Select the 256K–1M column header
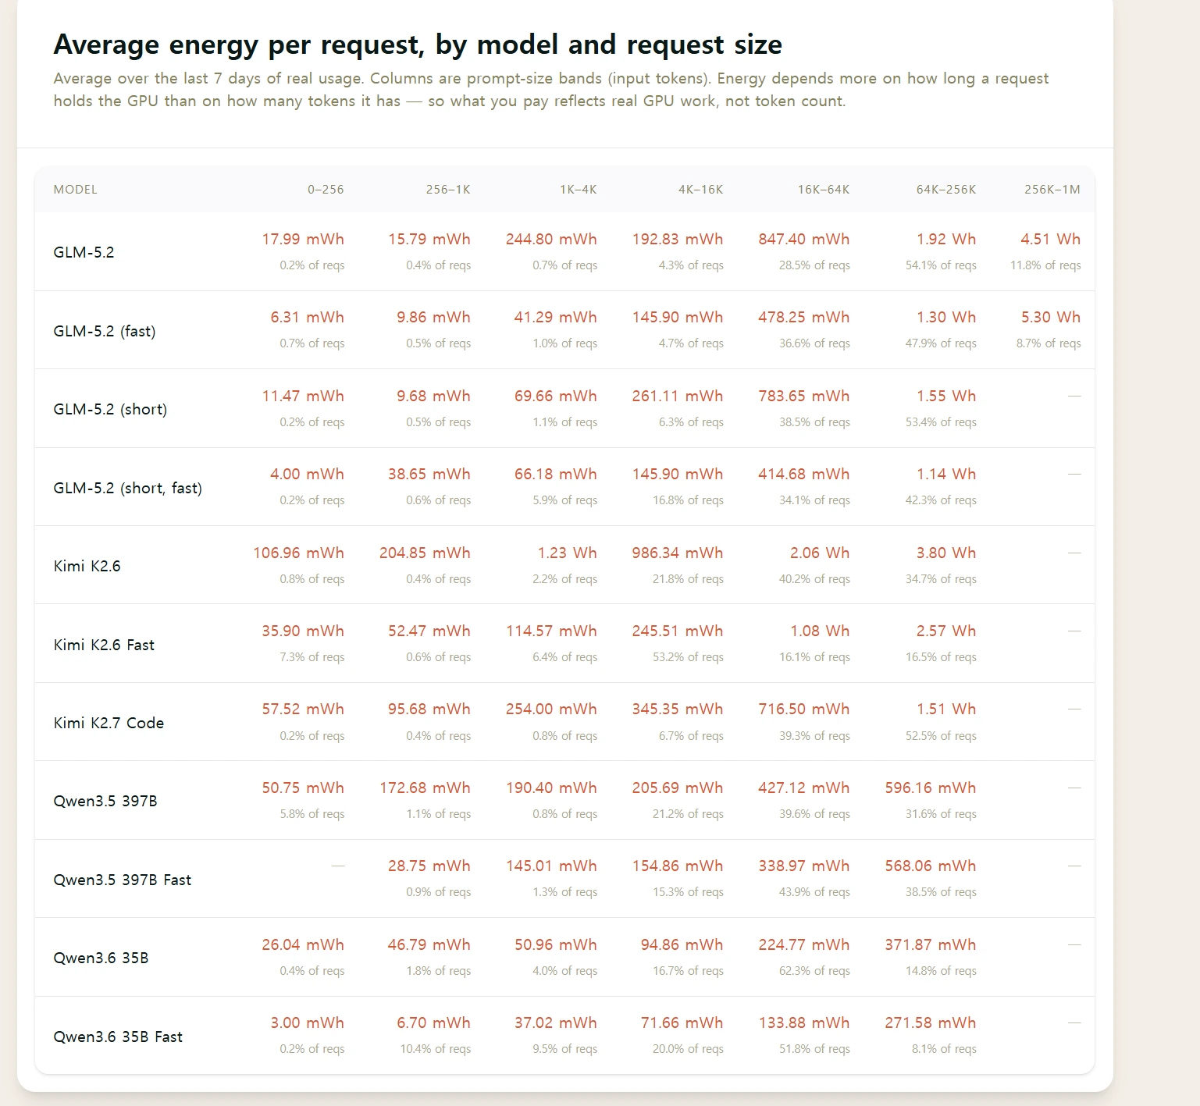The image size is (1200, 1106). pos(1052,190)
